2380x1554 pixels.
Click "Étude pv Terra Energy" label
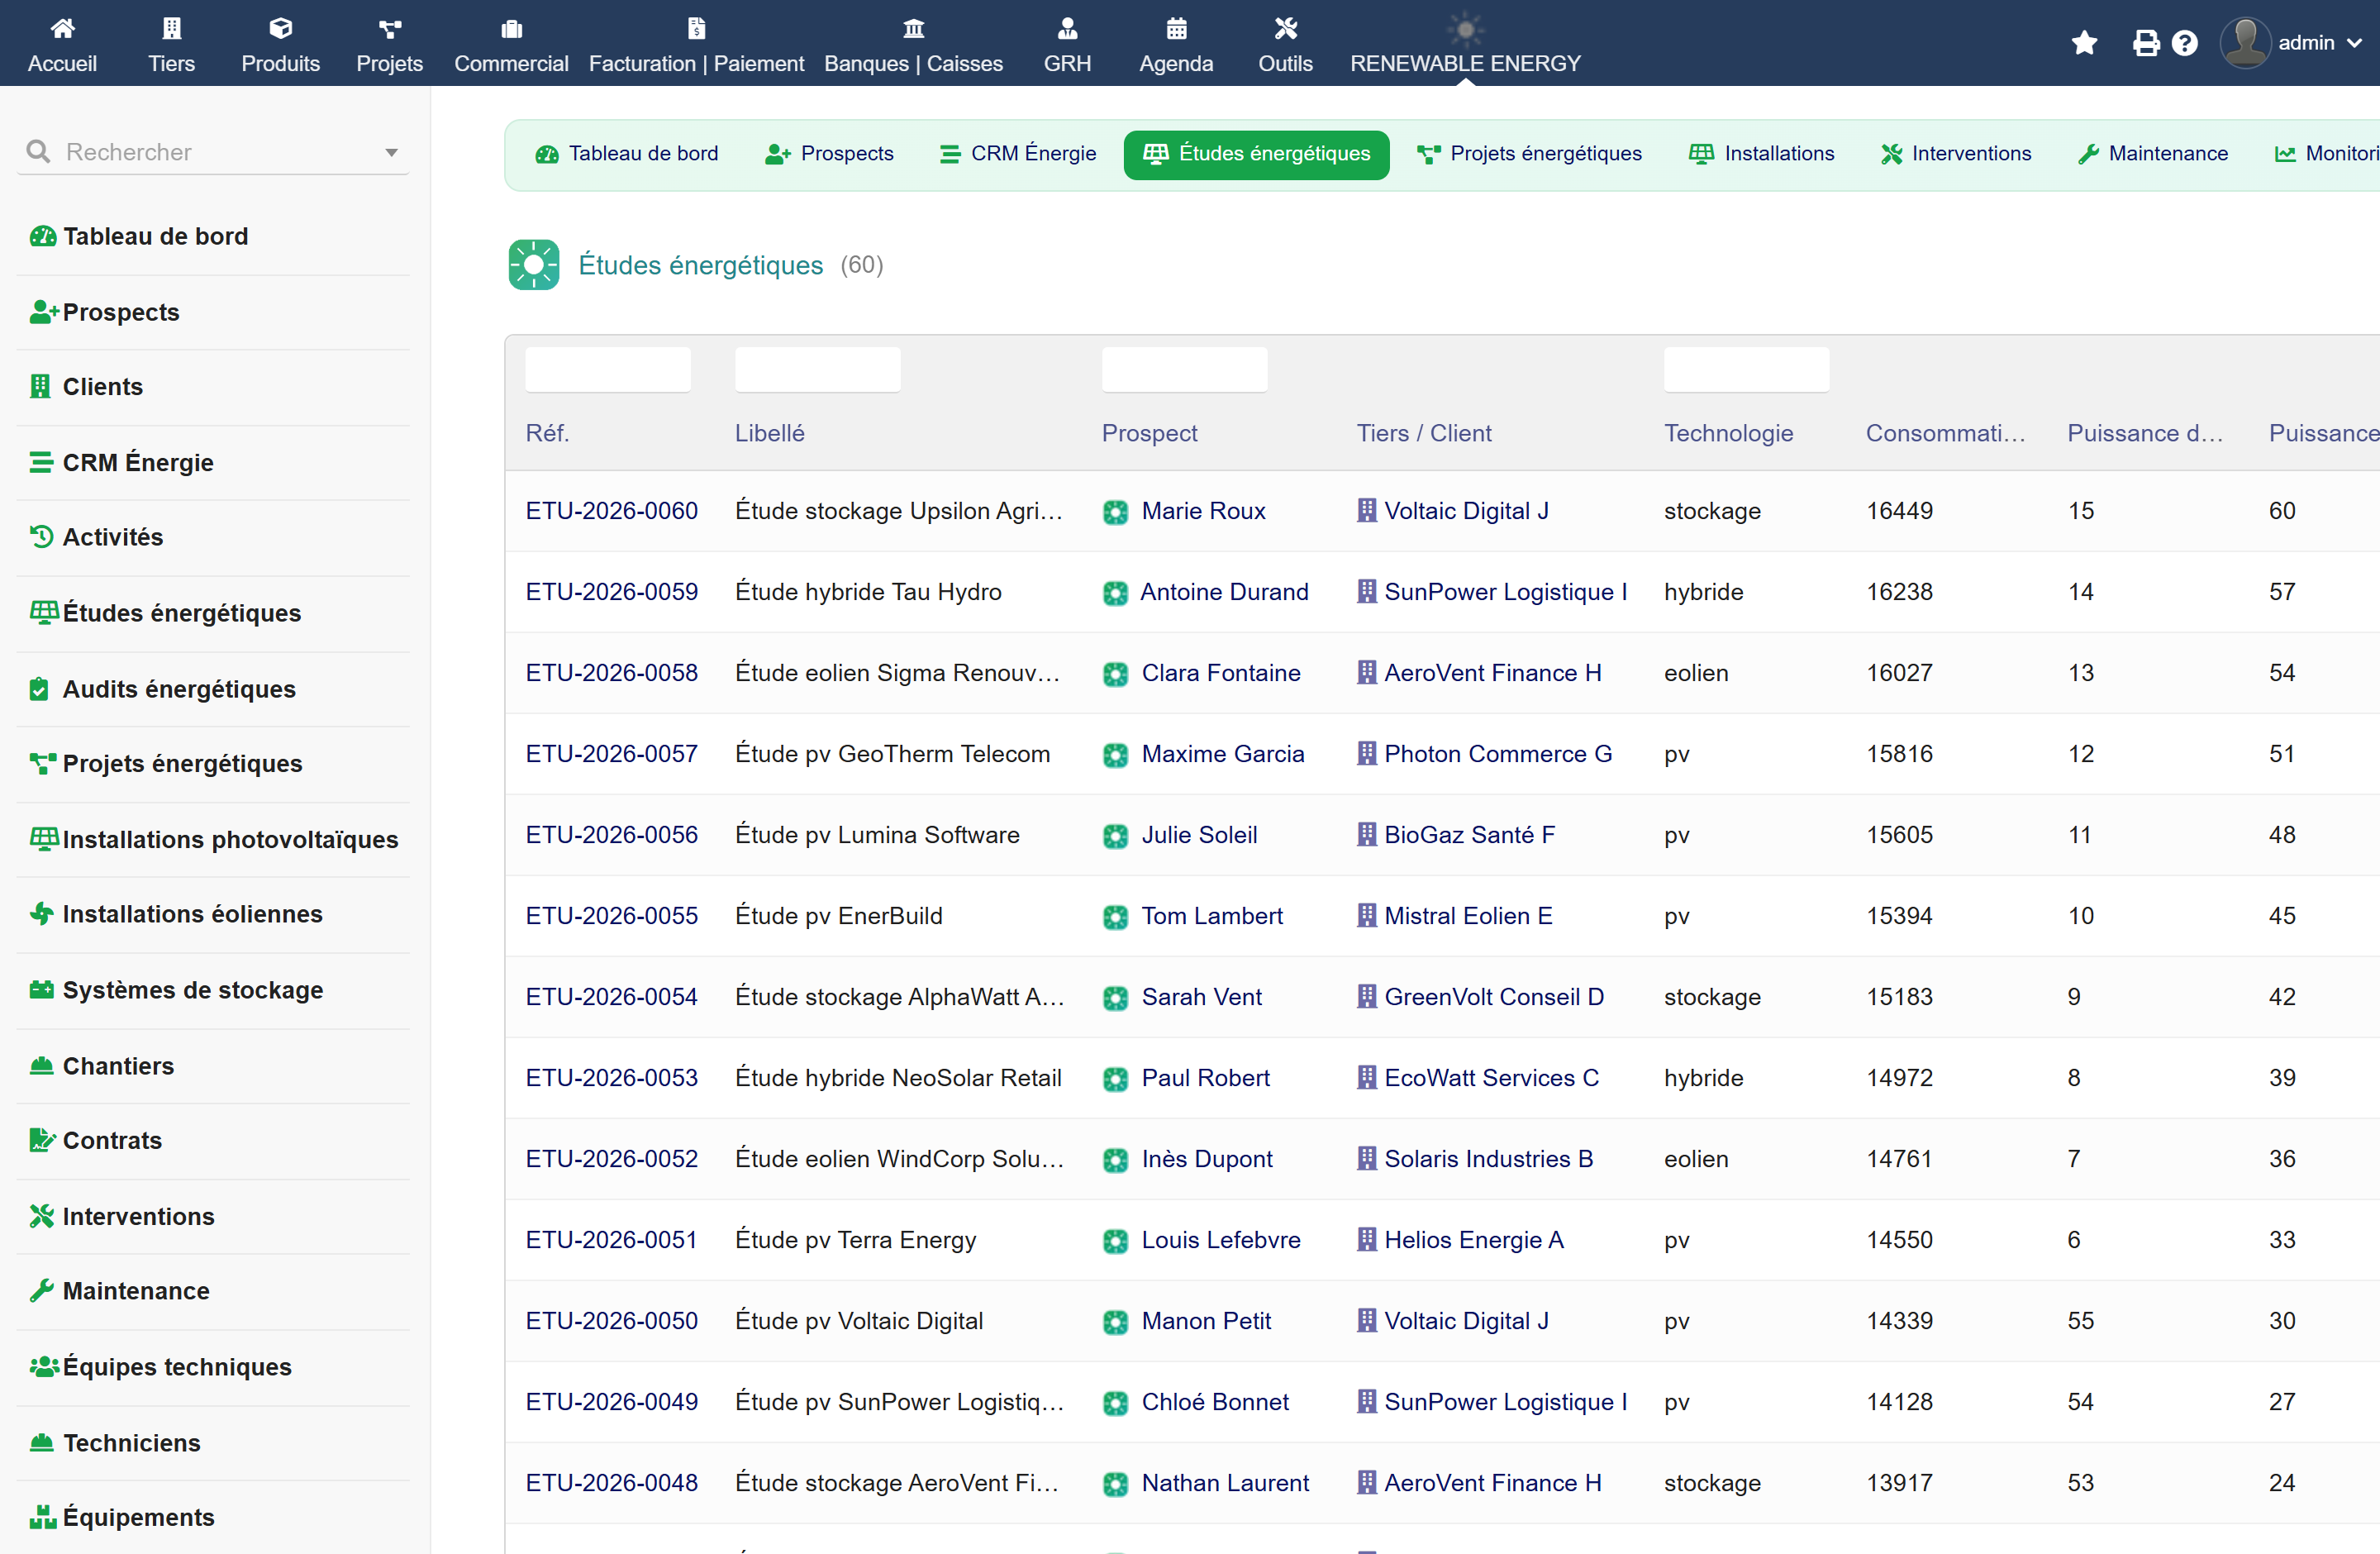click(x=855, y=1240)
